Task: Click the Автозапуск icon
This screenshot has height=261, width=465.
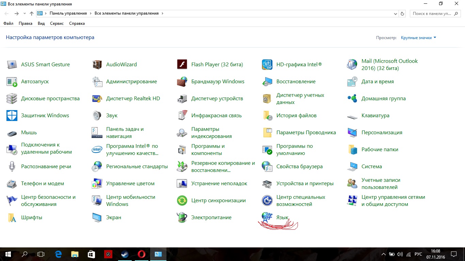Action: pos(12,82)
